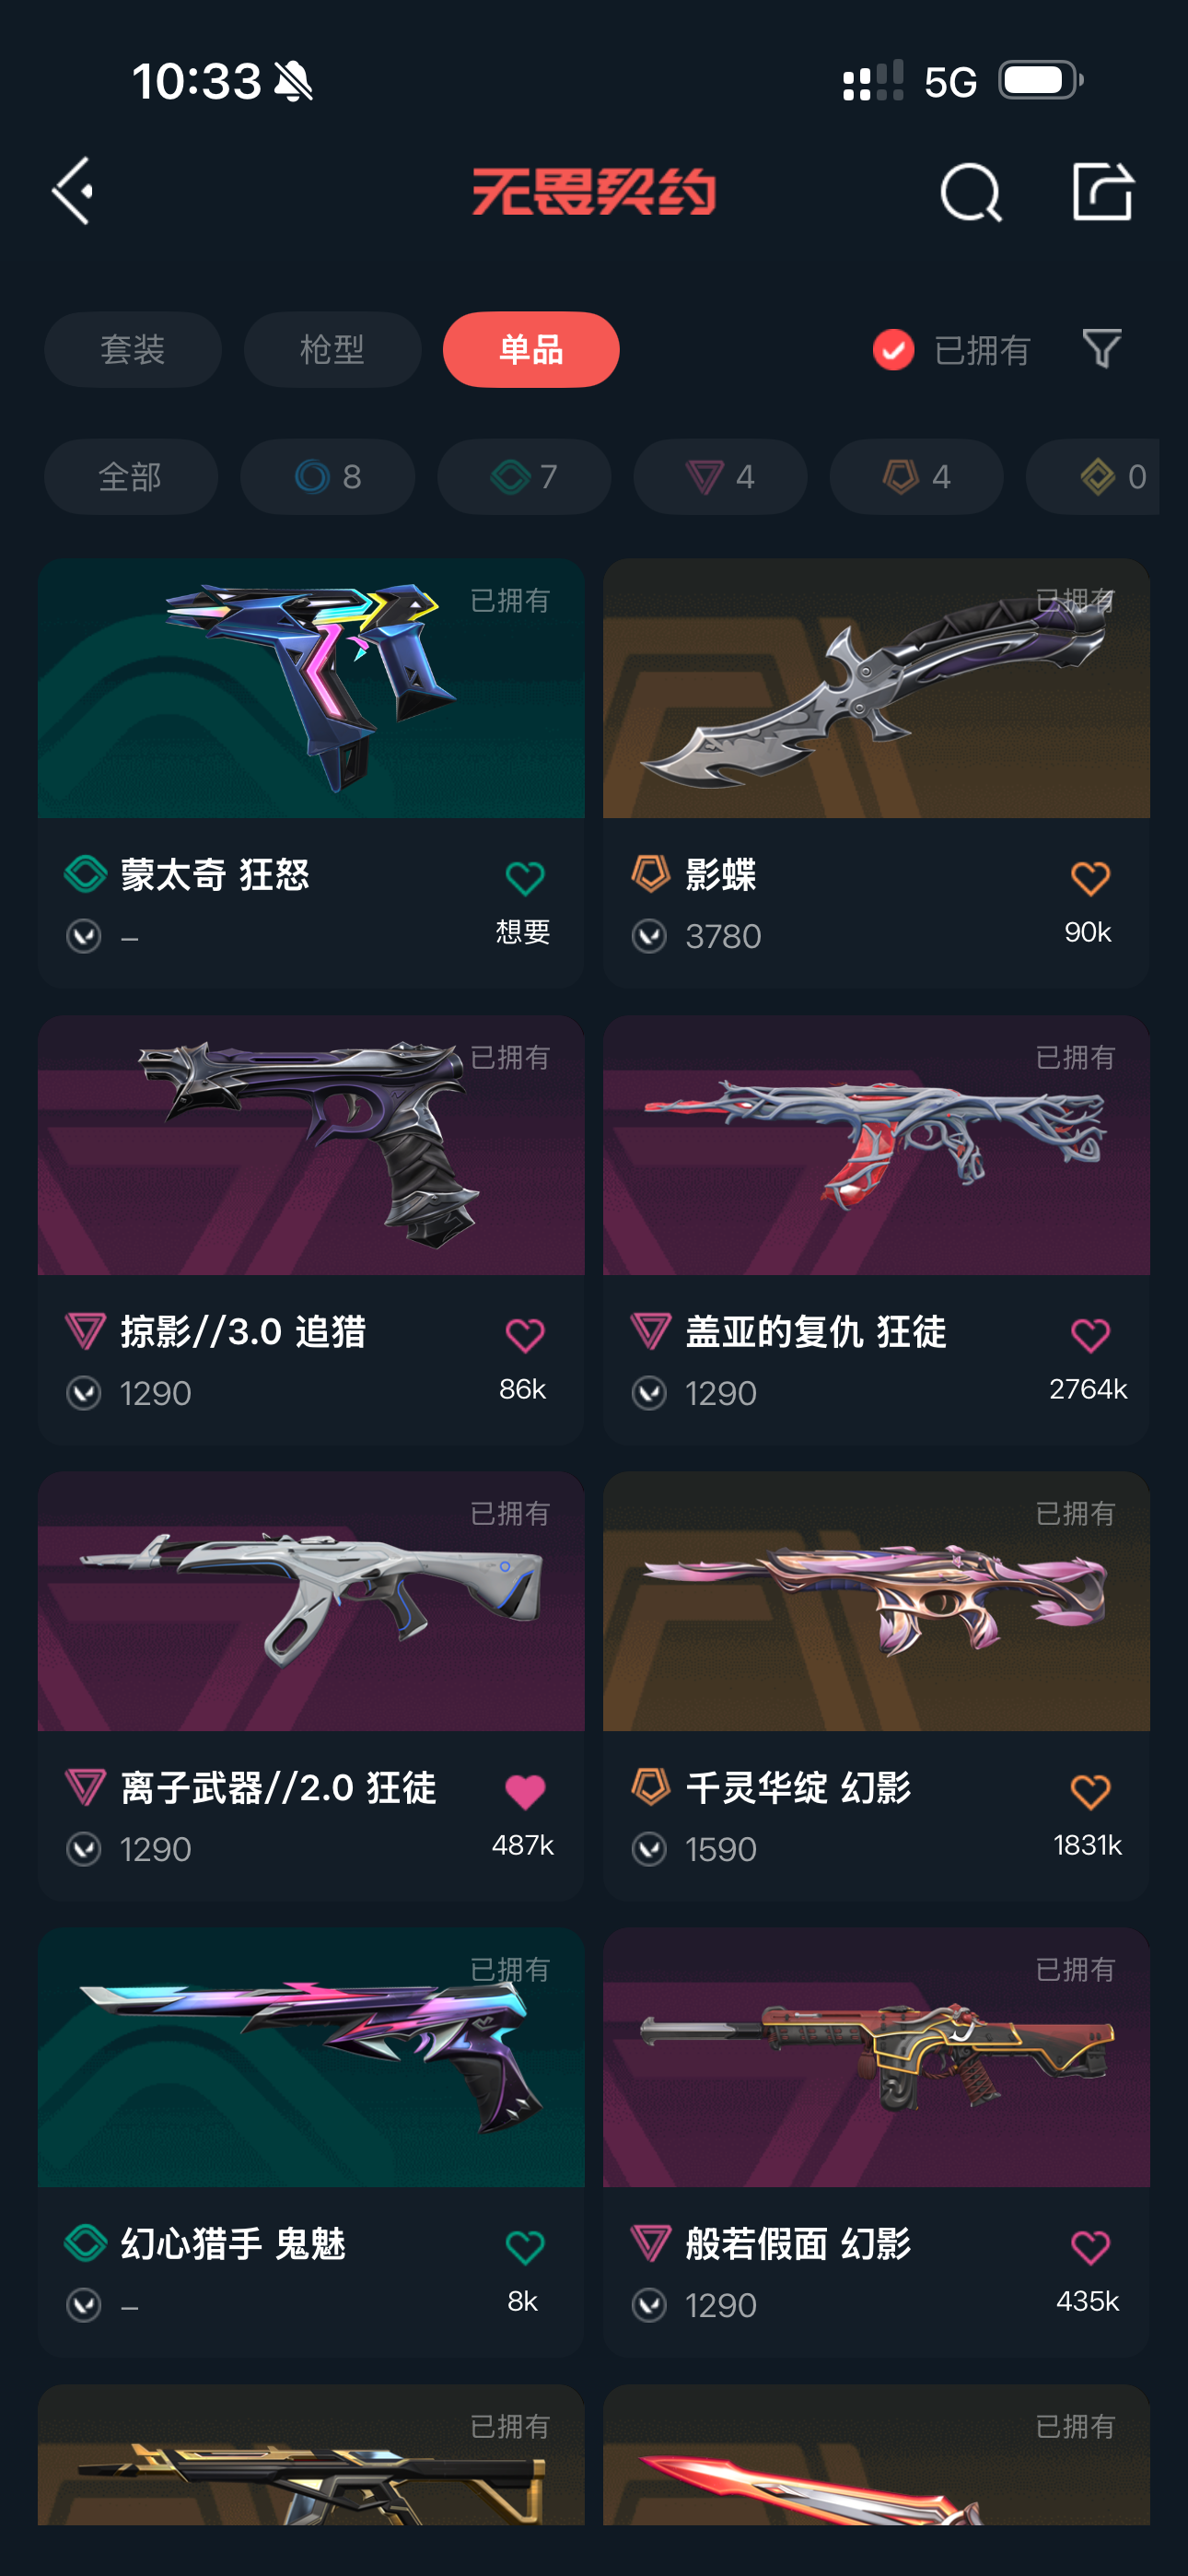1188x2576 pixels.
Task: Tap the back arrow icon
Action: pos(73,190)
